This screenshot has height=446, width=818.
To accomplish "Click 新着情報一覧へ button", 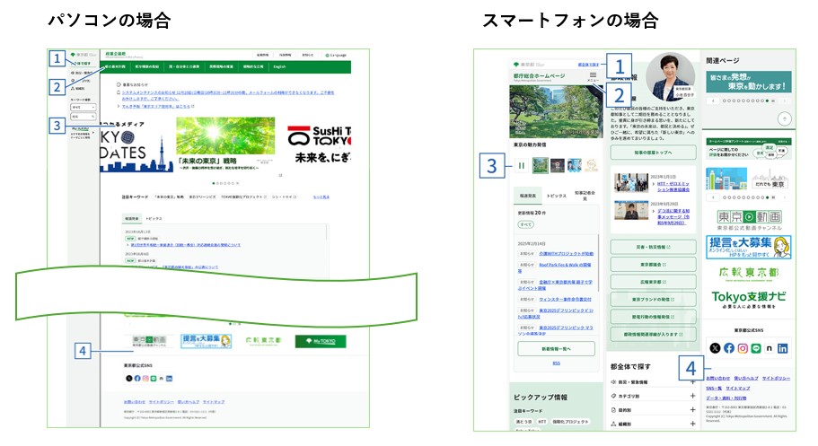I will pyautogui.click(x=556, y=348).
